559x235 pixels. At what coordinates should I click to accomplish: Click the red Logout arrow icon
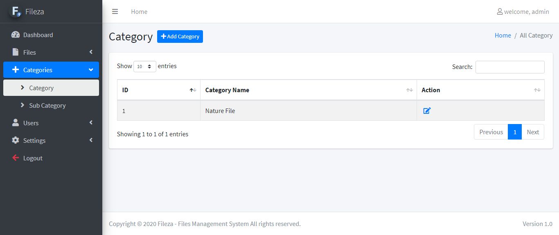[16, 158]
